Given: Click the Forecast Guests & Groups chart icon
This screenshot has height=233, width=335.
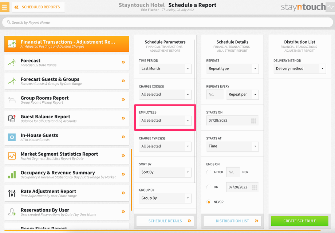Looking at the screenshot, I should [12, 81].
